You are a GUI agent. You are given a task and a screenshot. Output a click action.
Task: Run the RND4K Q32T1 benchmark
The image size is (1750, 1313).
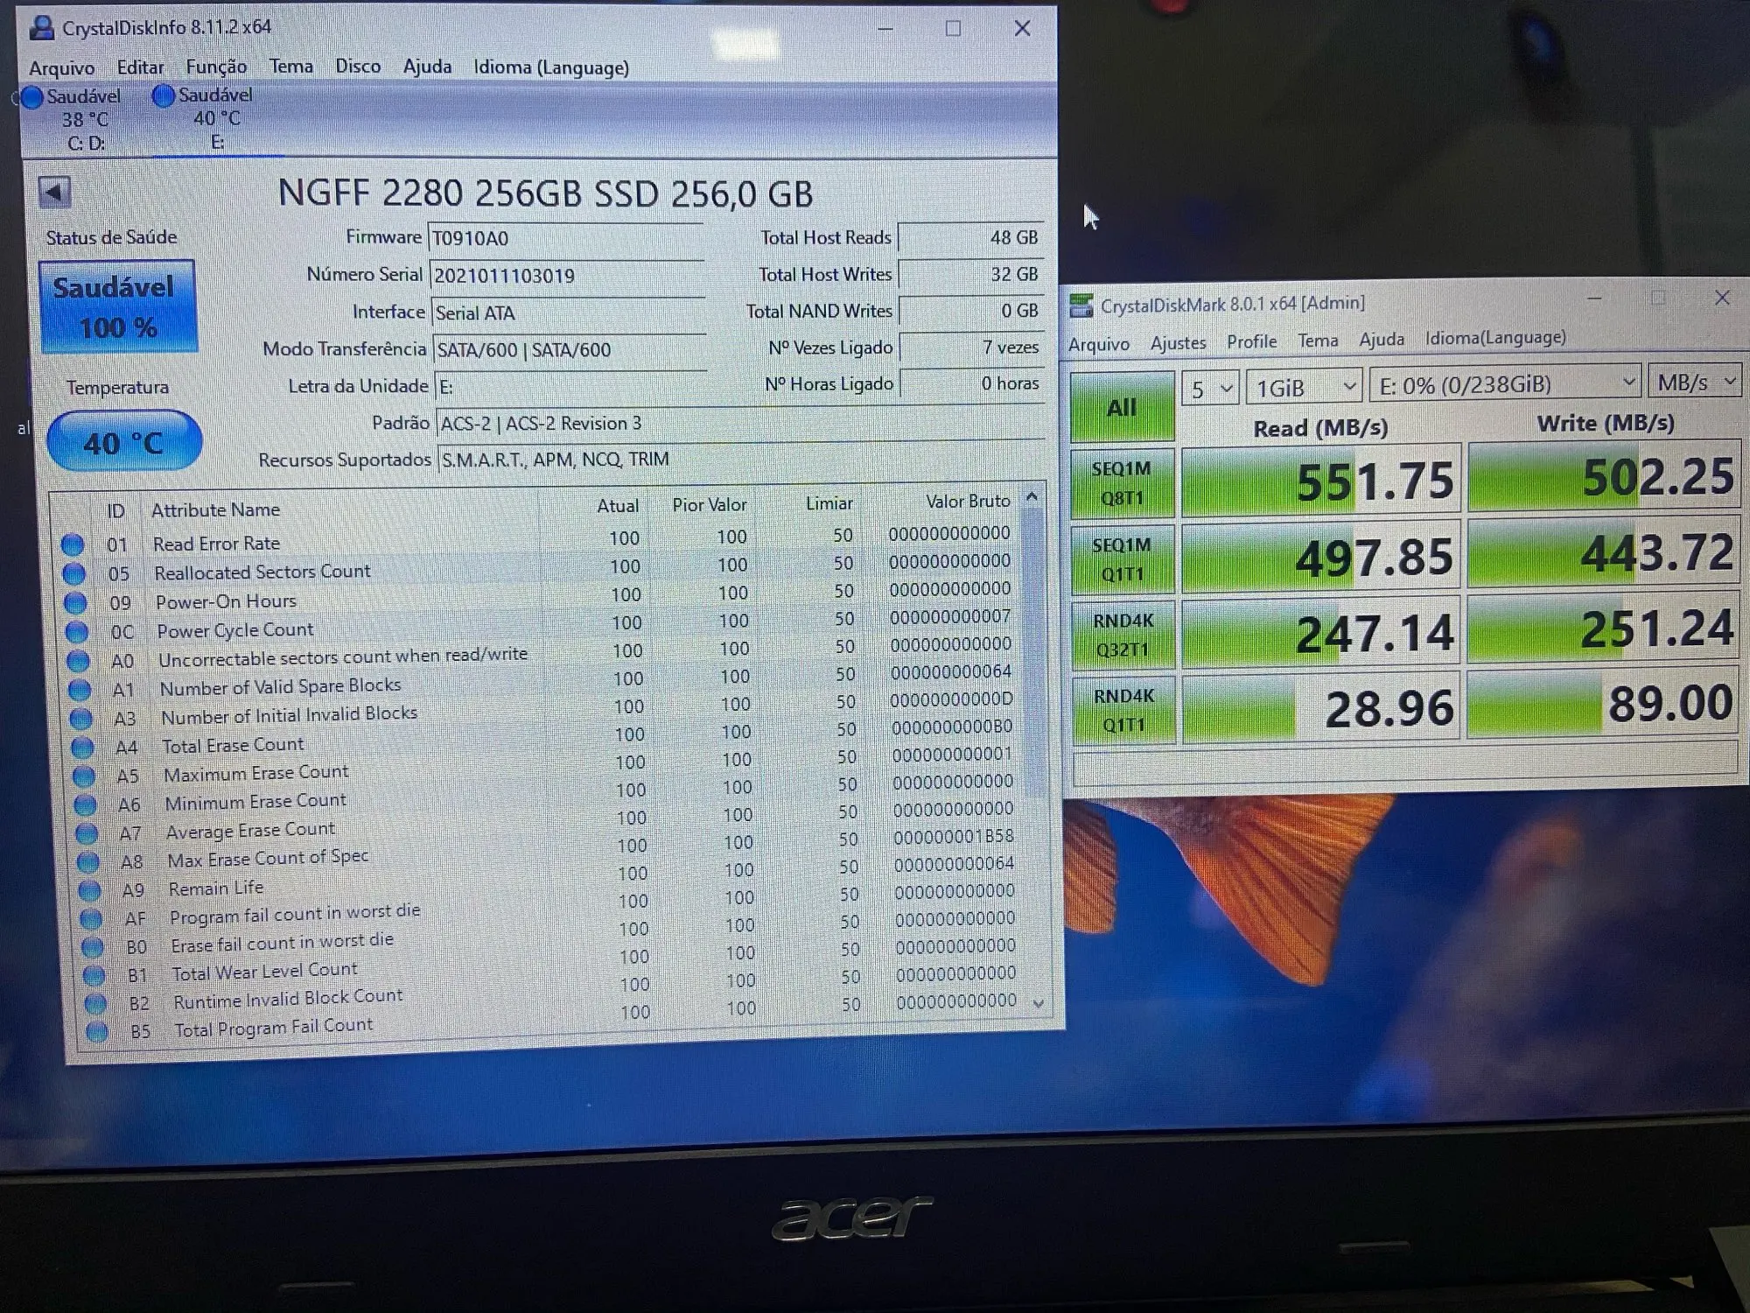pyautogui.click(x=1123, y=635)
